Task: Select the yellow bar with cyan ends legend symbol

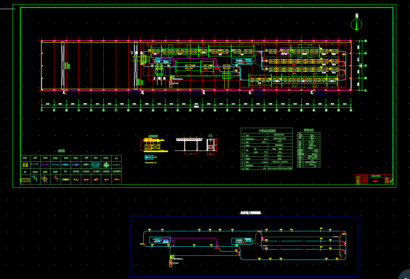Action: pos(66,180)
